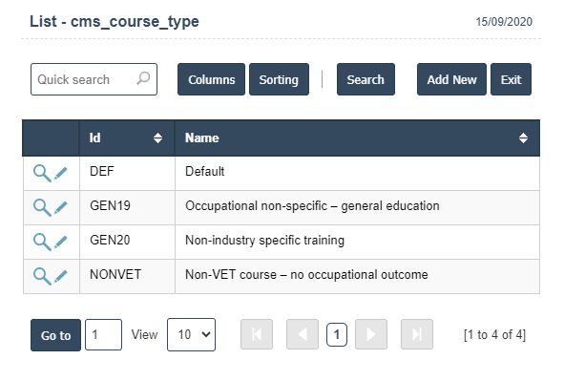Click the Name column header
This screenshot has height=381, width=564.
click(x=358, y=138)
